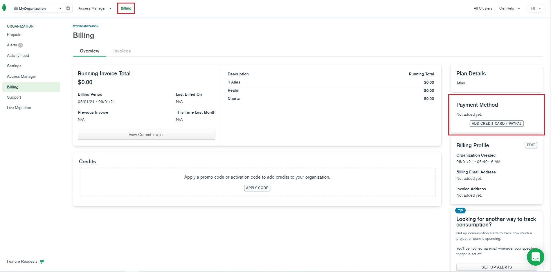This screenshot has width=551, height=272.
Task: Click the Apply Code button
Action: coord(257,188)
